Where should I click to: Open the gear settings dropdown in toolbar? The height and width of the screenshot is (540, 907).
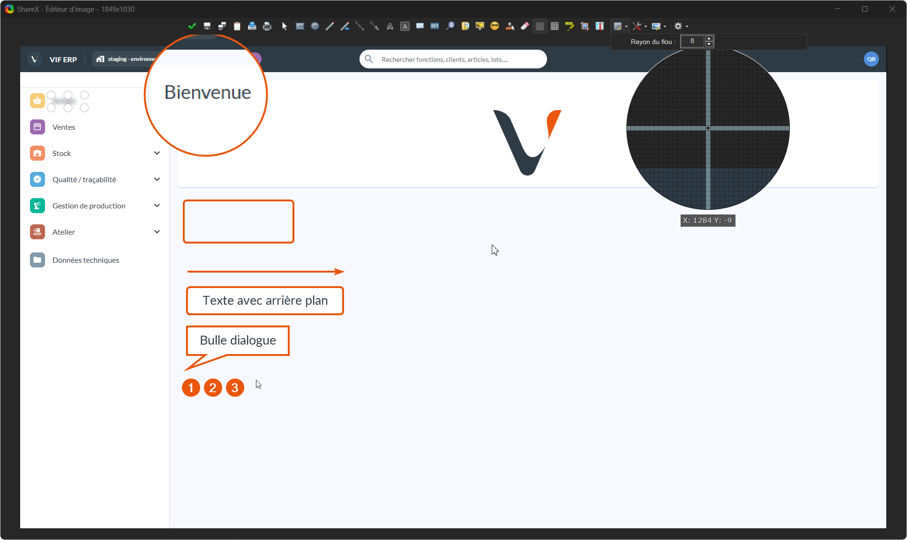pos(681,26)
